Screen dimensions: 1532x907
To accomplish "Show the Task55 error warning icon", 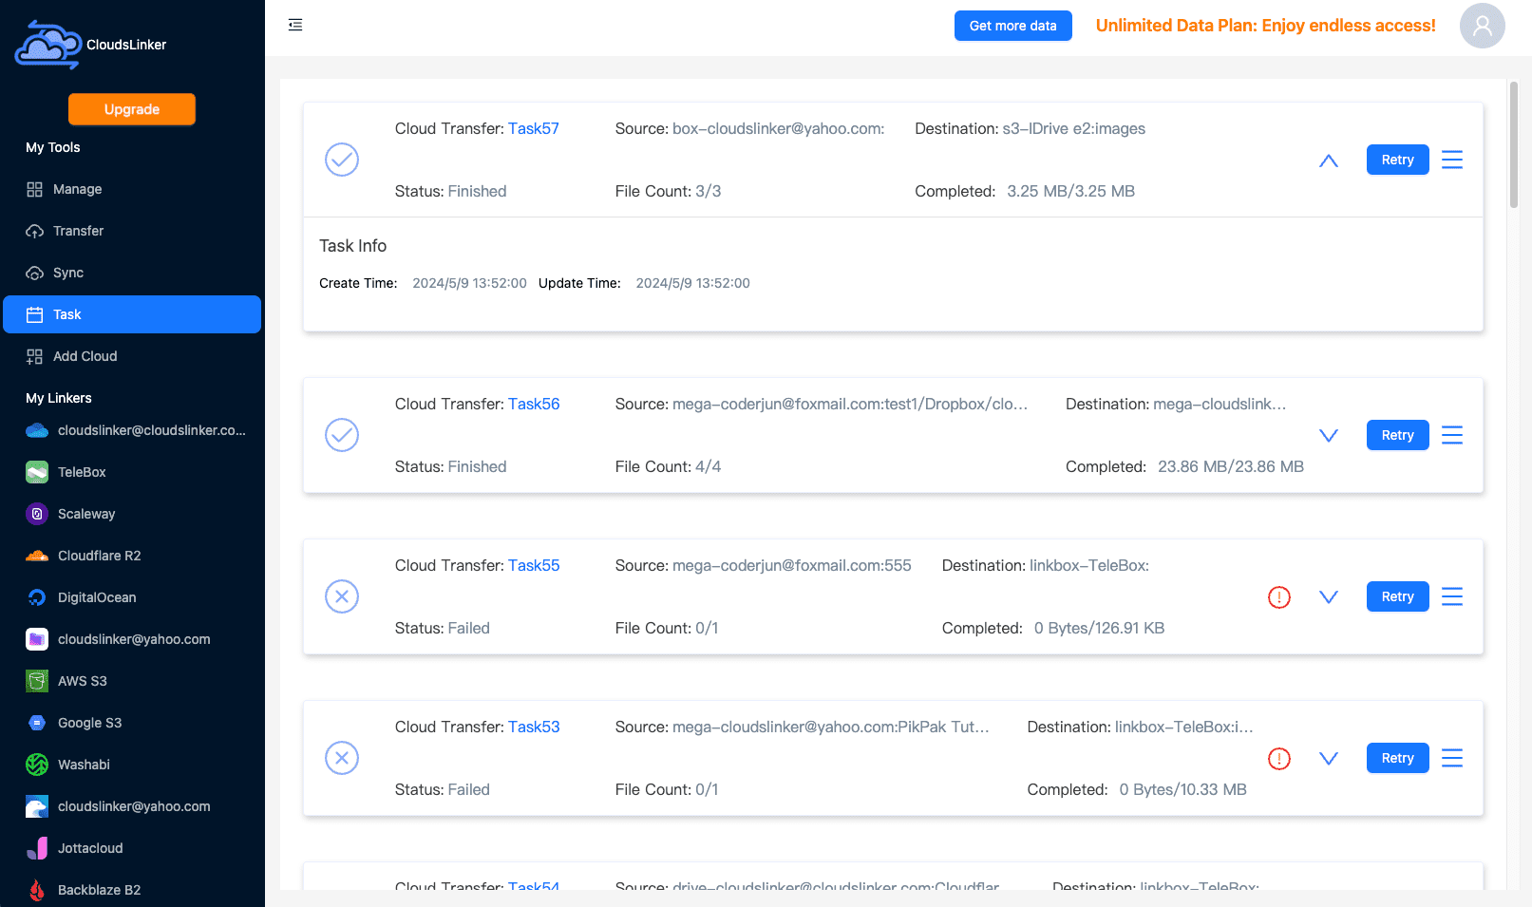I will click(1279, 597).
